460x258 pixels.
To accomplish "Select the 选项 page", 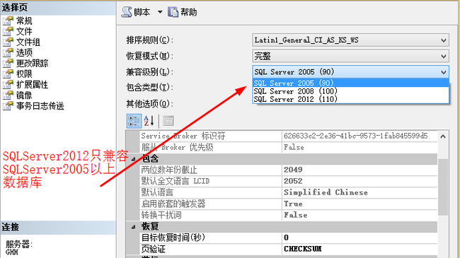I will 24,52.
